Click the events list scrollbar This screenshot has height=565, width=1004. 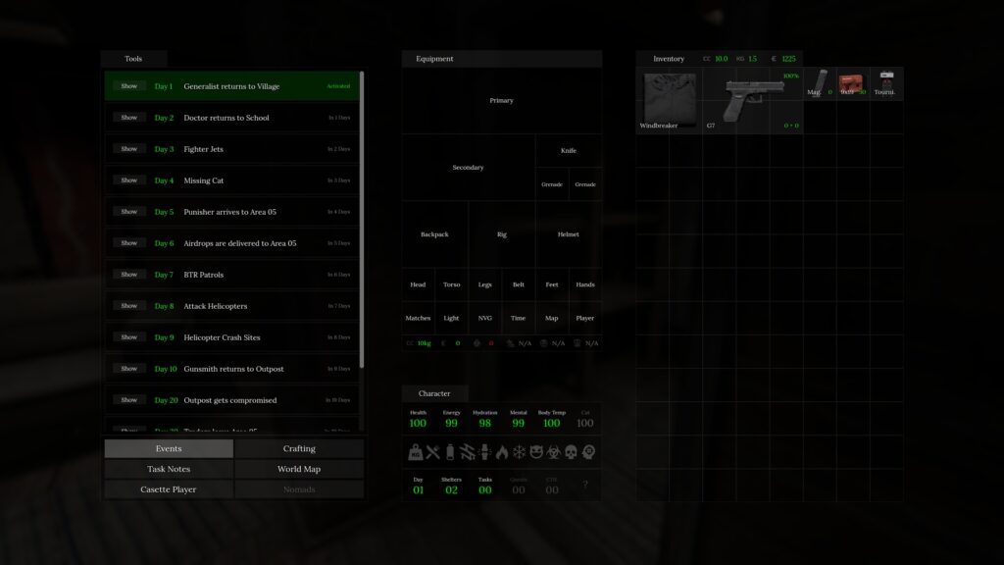tap(362, 220)
